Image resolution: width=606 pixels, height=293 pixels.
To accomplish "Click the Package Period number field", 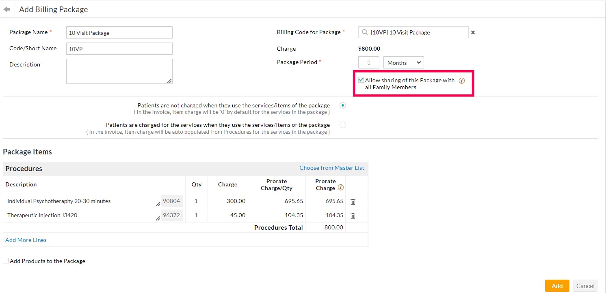I will coord(368,62).
